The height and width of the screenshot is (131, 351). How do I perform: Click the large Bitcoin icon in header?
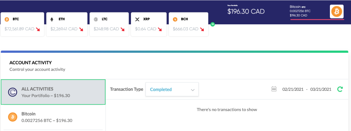coord(337,12)
